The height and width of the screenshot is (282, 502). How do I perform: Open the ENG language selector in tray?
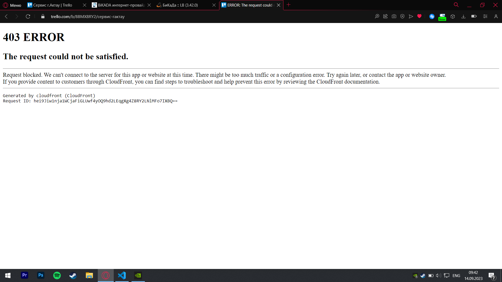[456, 275]
